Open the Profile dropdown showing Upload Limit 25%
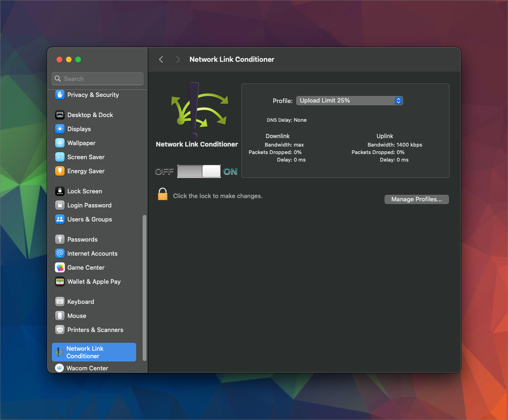The image size is (508, 420). 349,101
